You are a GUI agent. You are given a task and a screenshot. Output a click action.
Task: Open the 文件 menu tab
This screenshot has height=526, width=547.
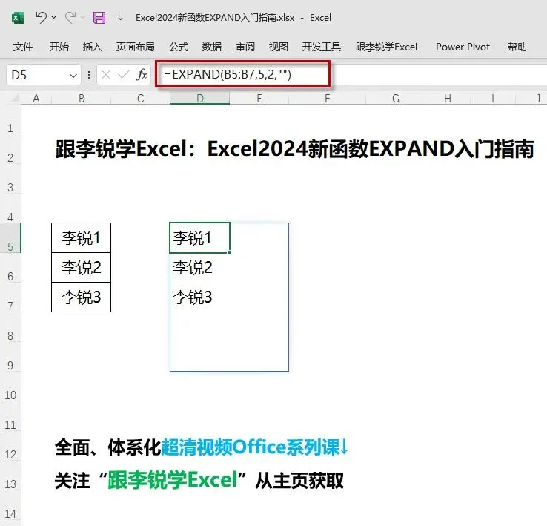pos(23,47)
